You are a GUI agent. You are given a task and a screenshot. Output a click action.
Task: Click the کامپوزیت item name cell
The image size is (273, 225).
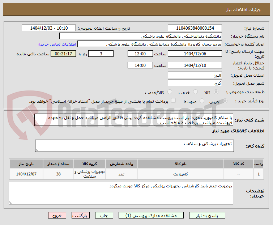180,174
